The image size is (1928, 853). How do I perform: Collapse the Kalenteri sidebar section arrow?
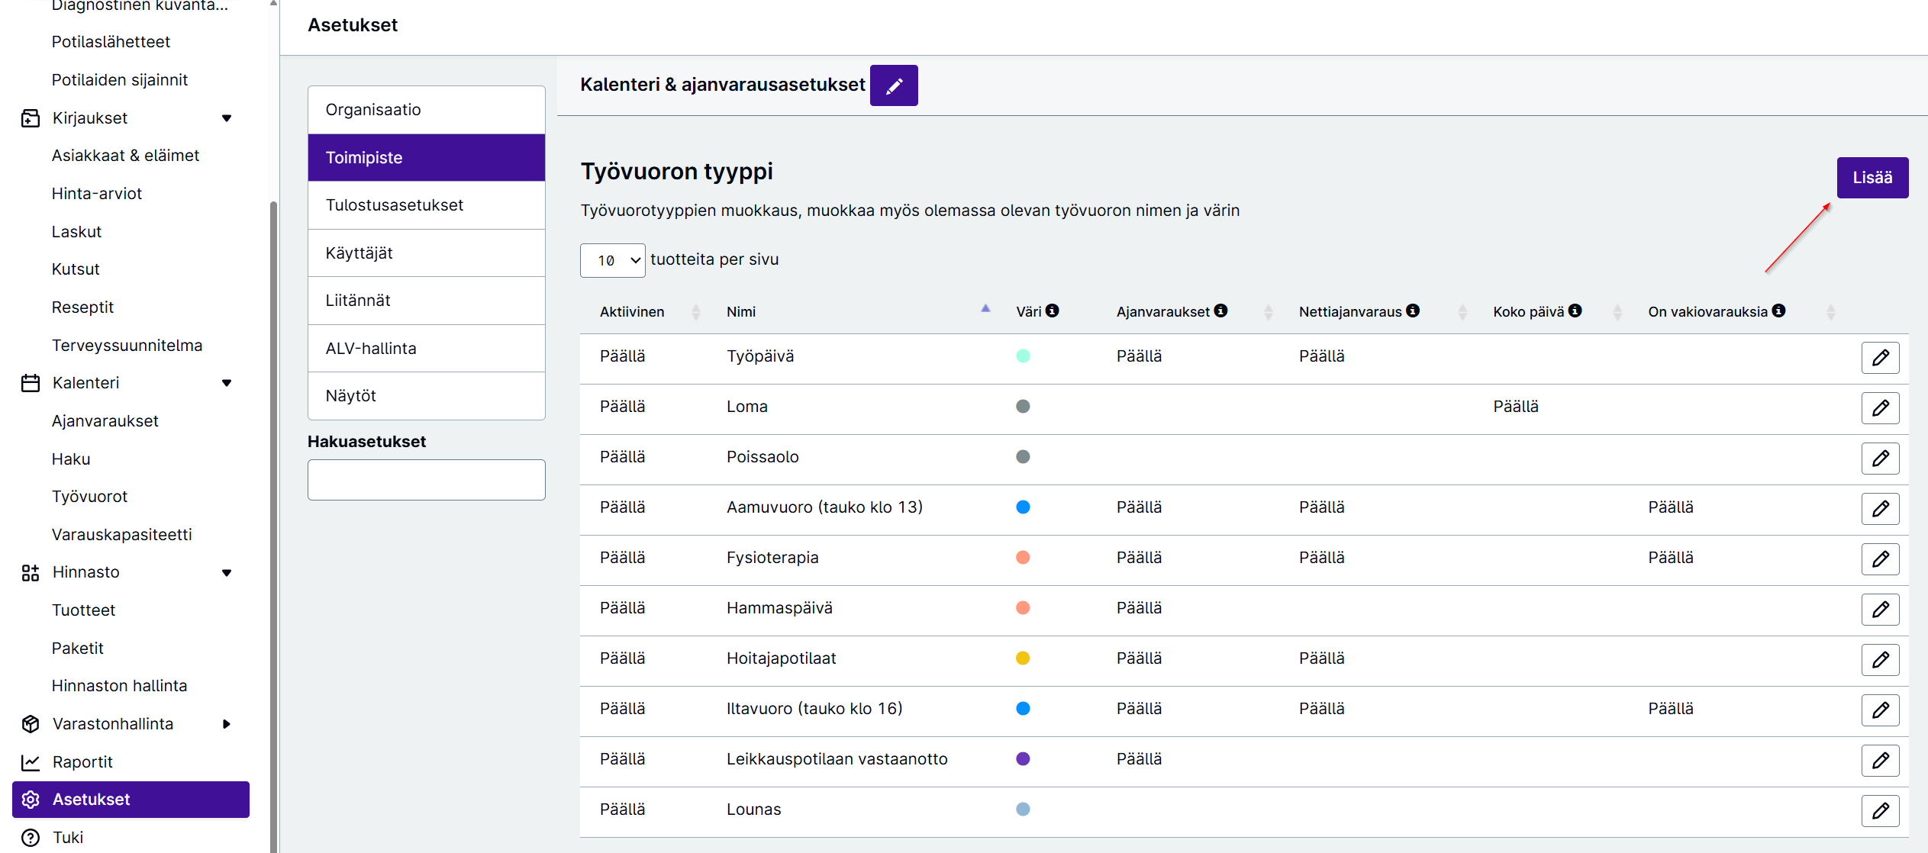[227, 383]
